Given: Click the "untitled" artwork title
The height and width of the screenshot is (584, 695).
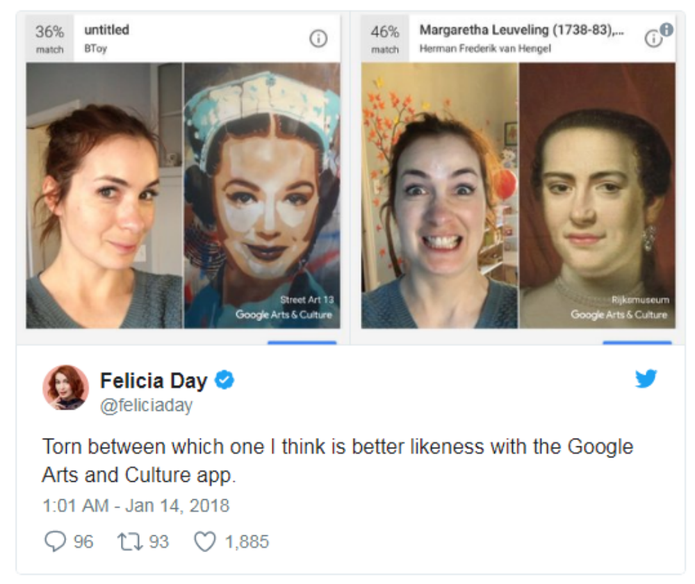Looking at the screenshot, I should 106,30.
